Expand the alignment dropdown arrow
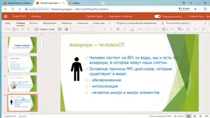 [x=167, y=29]
